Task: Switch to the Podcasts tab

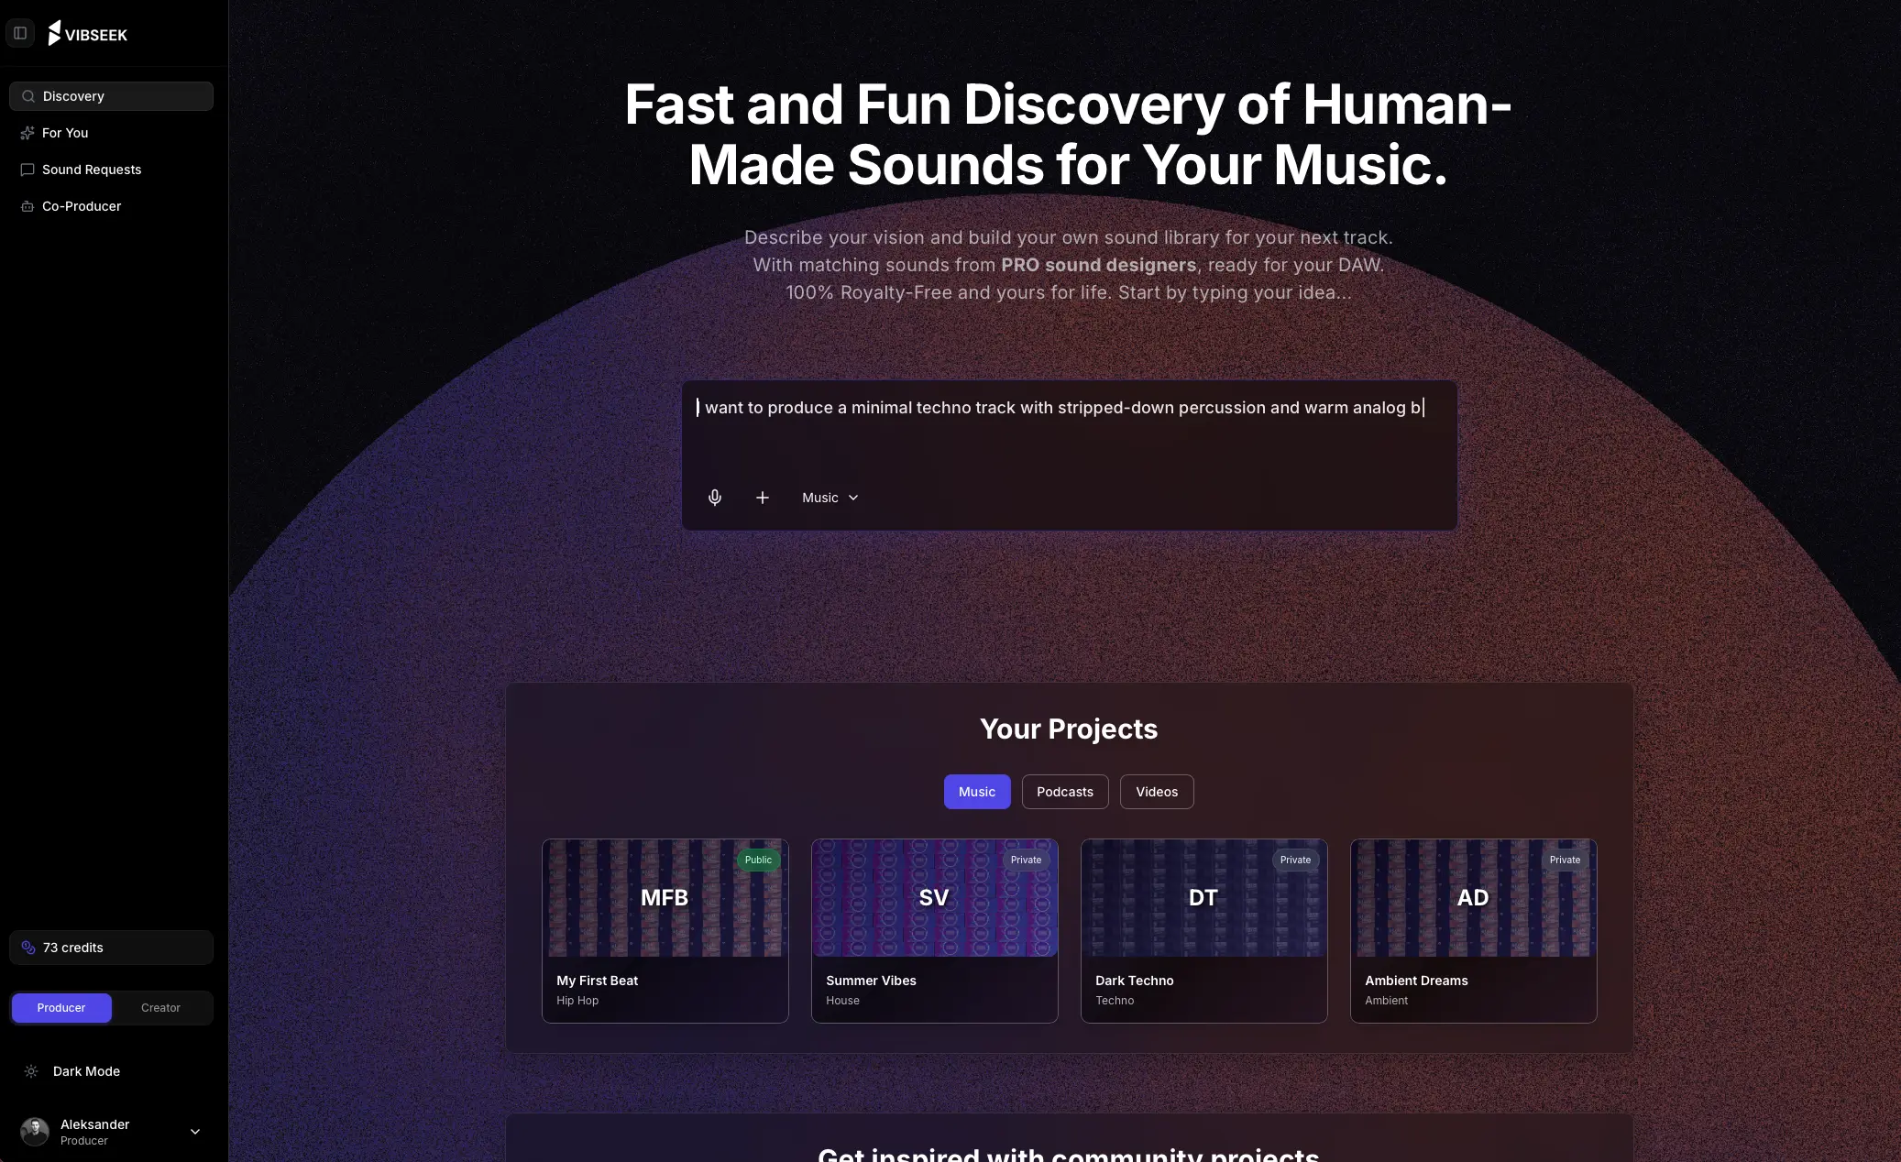Action: pos(1064,792)
